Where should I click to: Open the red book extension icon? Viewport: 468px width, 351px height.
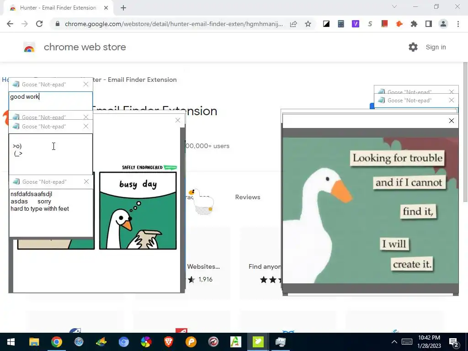click(x=384, y=24)
